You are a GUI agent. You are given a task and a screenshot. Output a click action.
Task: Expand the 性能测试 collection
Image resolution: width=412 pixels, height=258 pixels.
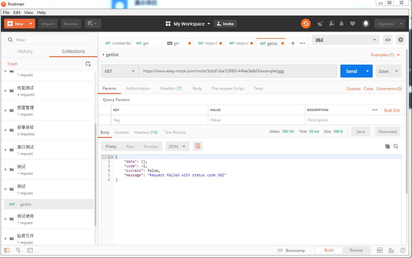coord(5,91)
